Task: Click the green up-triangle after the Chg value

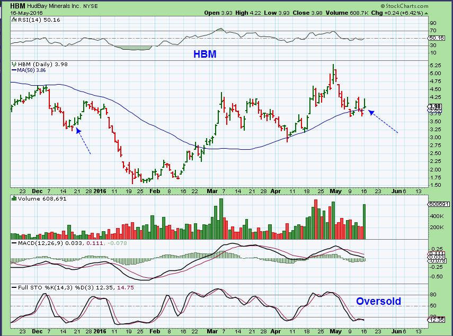Action: click(427, 13)
